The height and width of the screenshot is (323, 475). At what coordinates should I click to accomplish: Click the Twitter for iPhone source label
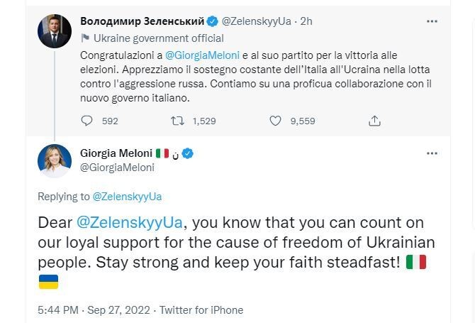(x=201, y=310)
